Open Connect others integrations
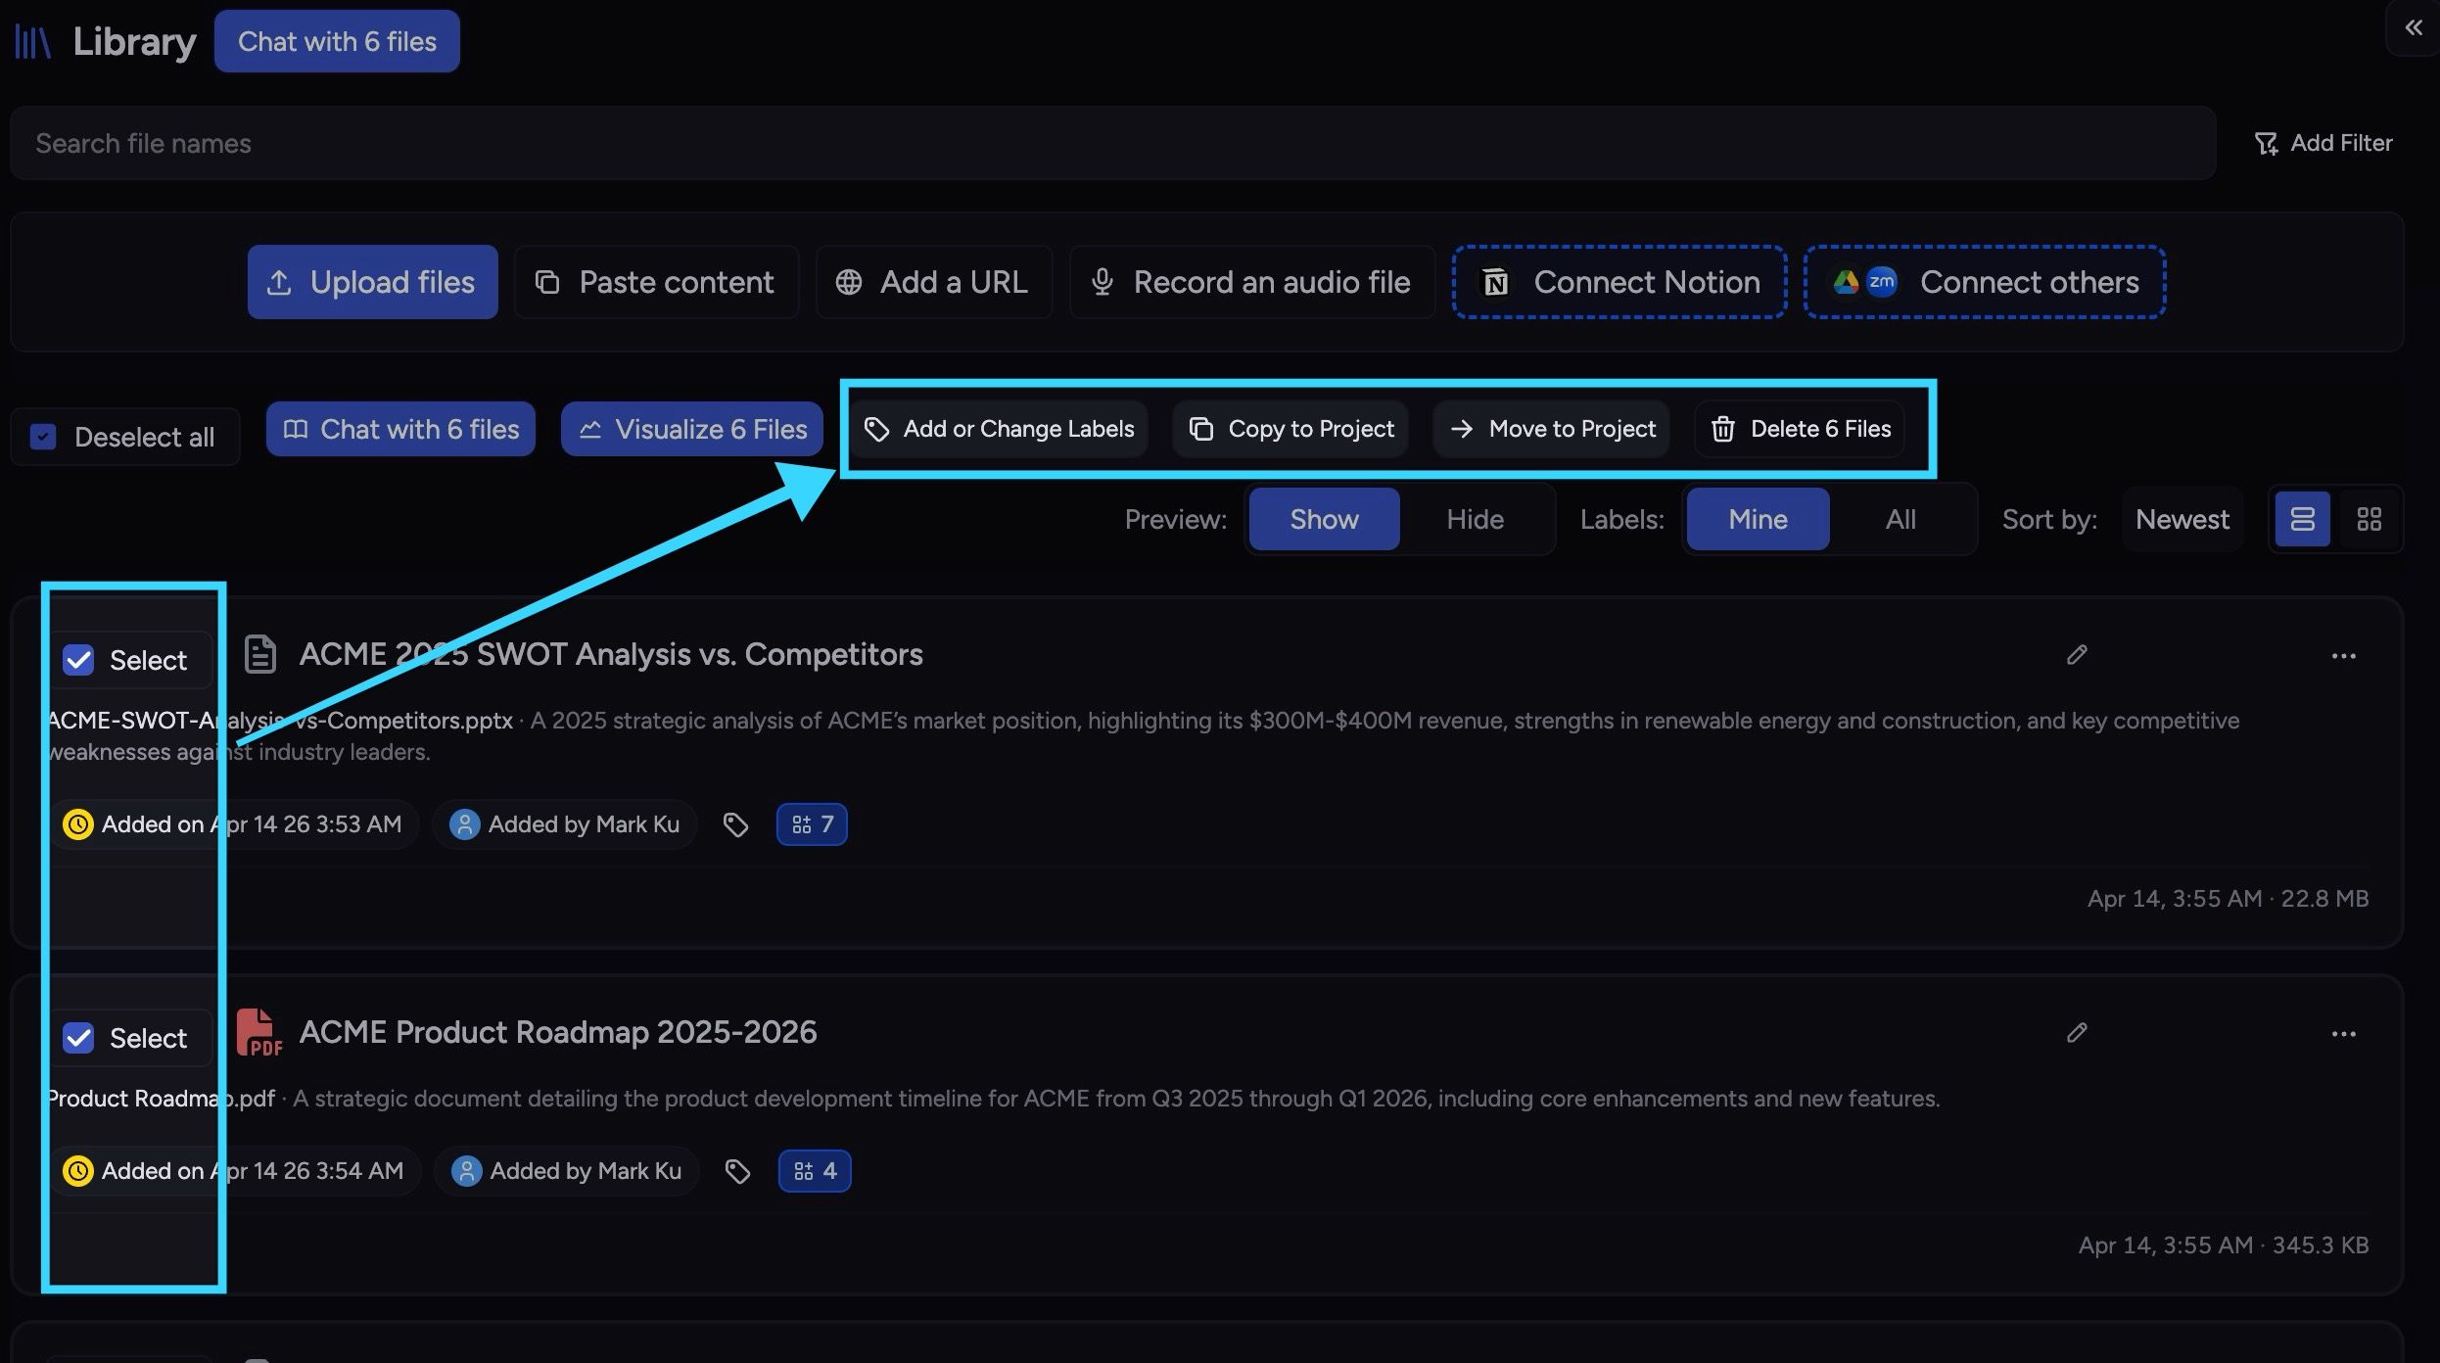This screenshot has width=2440, height=1363. pos(1985,282)
